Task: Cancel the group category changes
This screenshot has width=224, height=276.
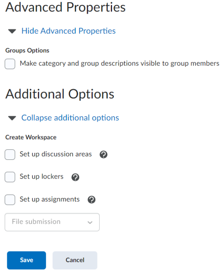Action: pos(75,260)
